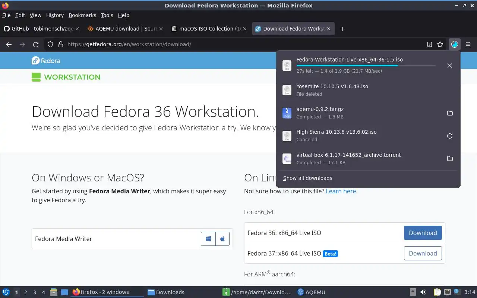Bookmark this page with the star icon

point(440,44)
